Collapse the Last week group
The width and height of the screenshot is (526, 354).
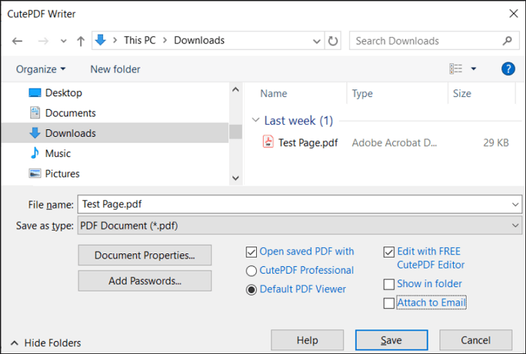[255, 120]
